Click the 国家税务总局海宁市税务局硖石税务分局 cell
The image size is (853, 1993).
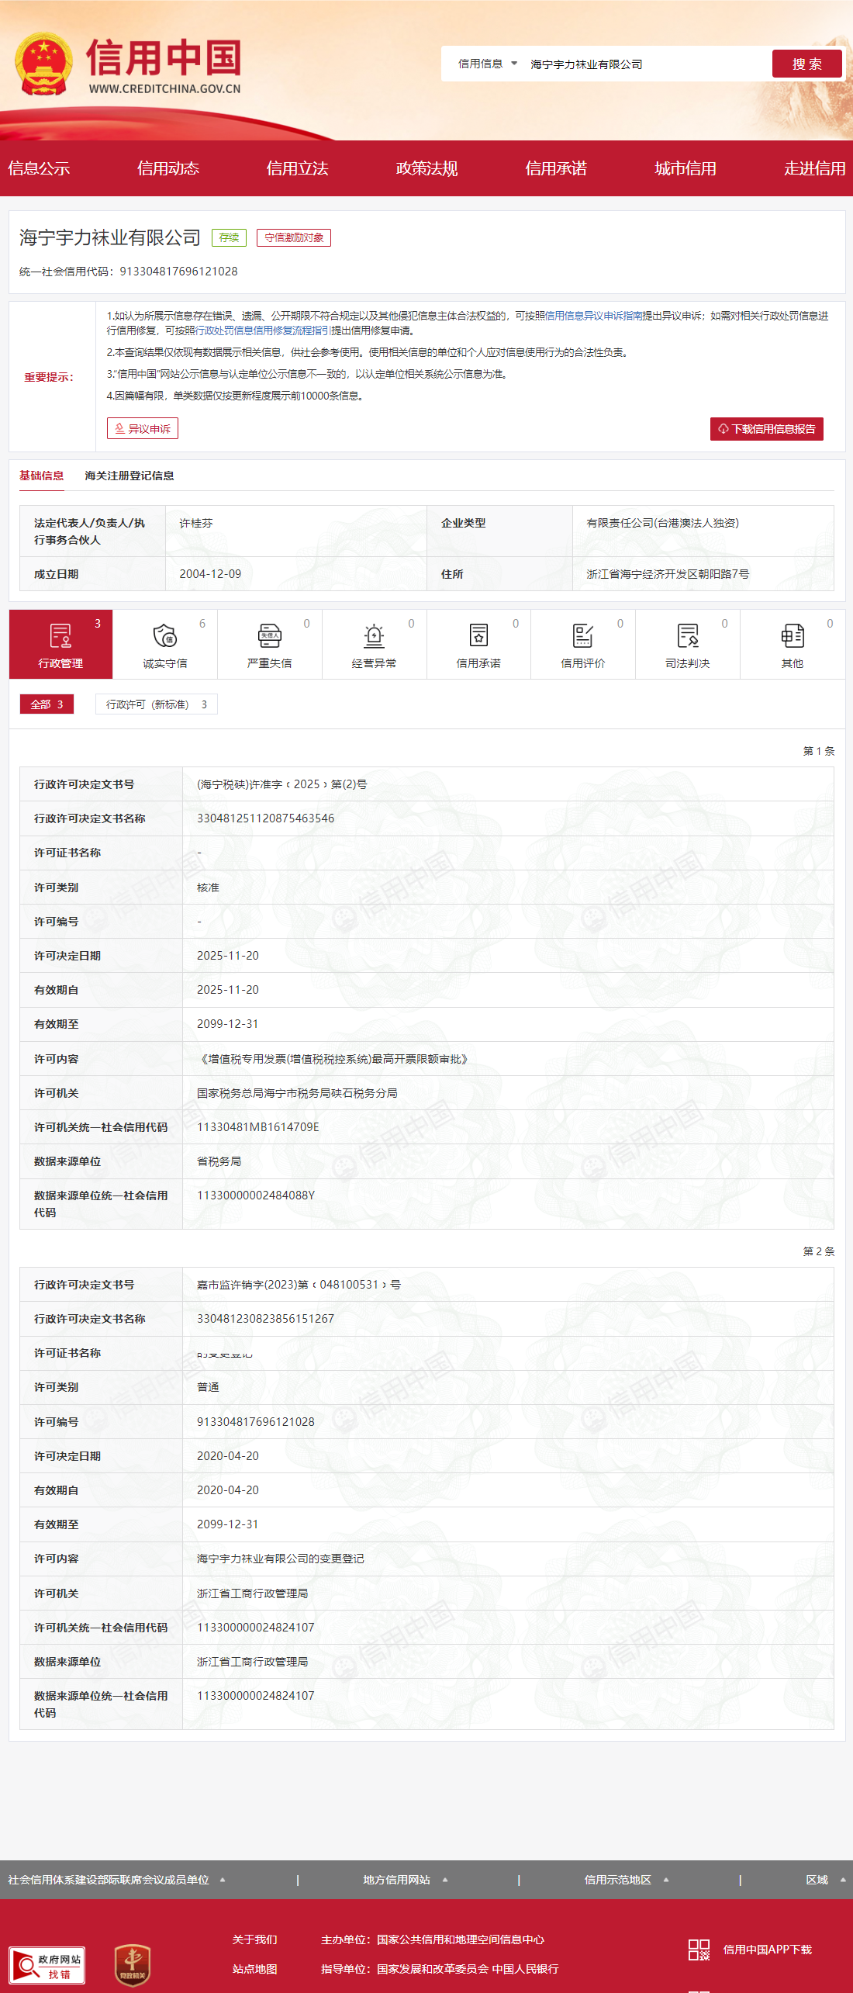click(x=297, y=1093)
